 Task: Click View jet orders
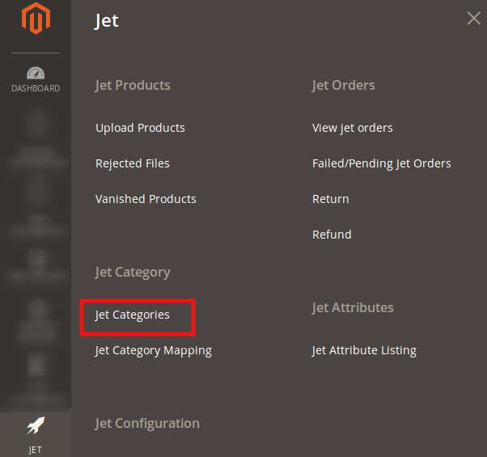coord(352,128)
